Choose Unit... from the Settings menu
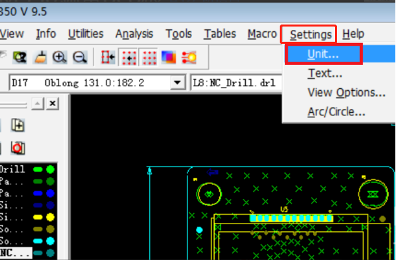Viewport: 396px width, 260px height. [x=324, y=54]
